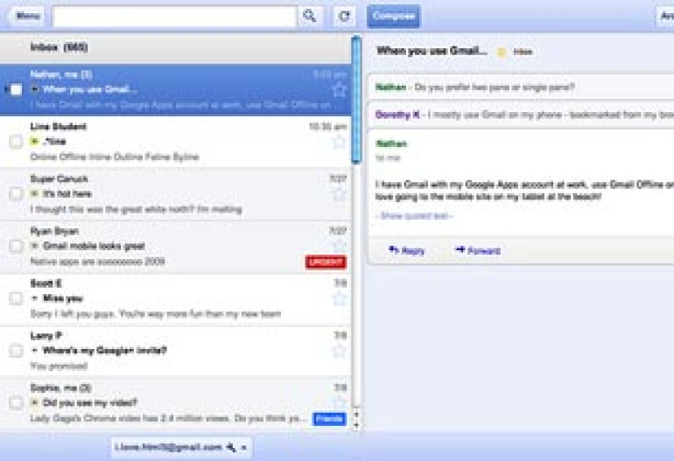This screenshot has height=461, width=674.
Task: Tick checkbox for Ryan Bryan email
Action: (16, 246)
